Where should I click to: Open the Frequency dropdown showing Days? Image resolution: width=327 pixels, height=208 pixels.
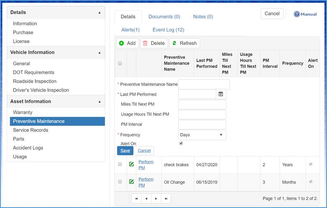(202, 135)
